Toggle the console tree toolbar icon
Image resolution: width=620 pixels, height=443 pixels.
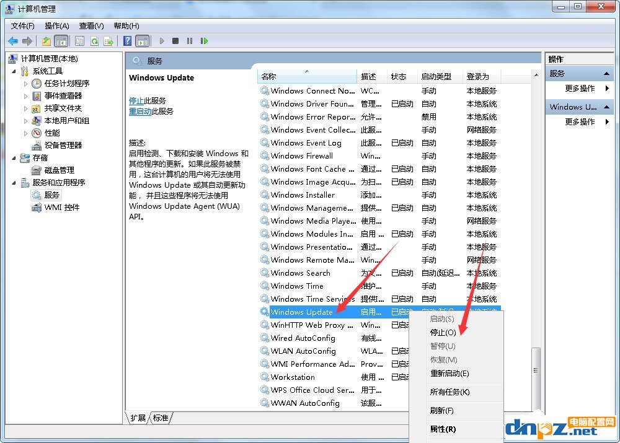61,41
